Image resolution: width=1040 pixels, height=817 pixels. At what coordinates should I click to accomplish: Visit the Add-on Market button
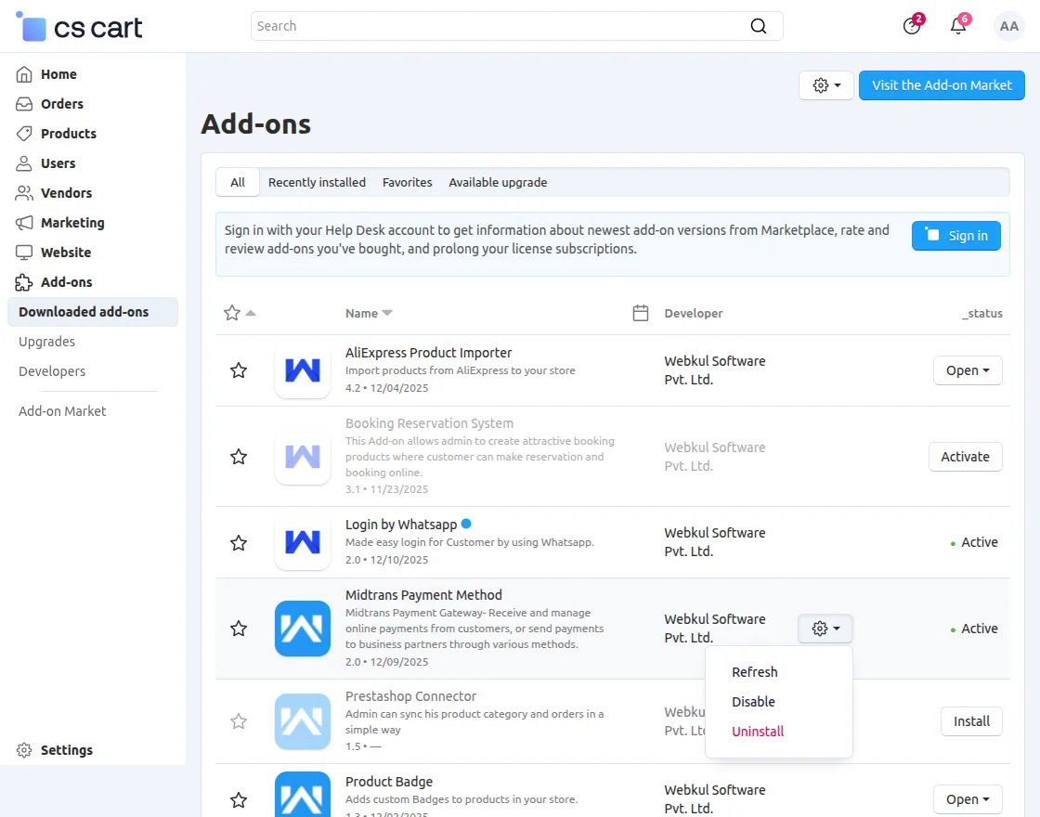(x=942, y=85)
